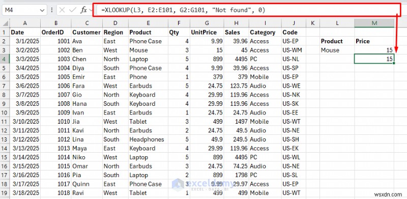The image size is (407, 199).
Task: Click the Sales header cell
Action: pos(236,33)
